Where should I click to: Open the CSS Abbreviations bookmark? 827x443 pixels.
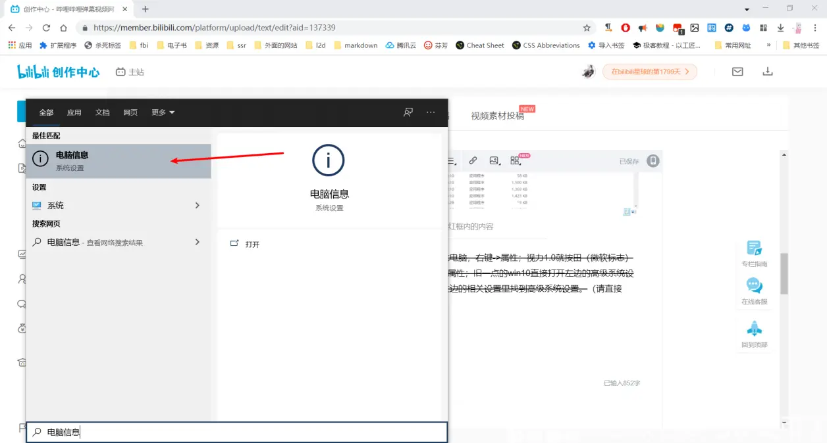pos(545,45)
